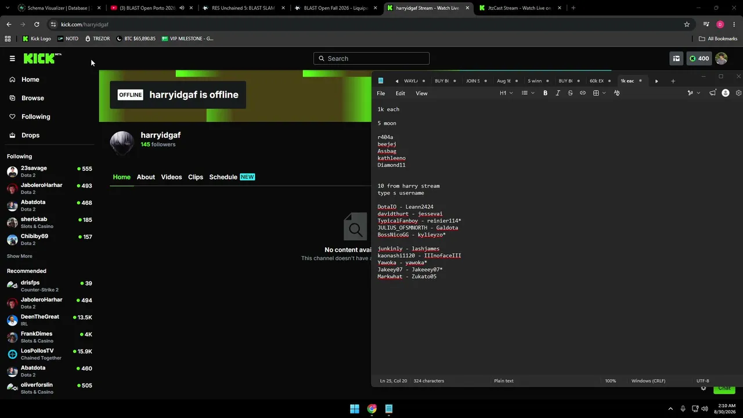Clear formatting icon in Notepad toolbar
The height and width of the screenshot is (418, 743).
pyautogui.click(x=616, y=93)
